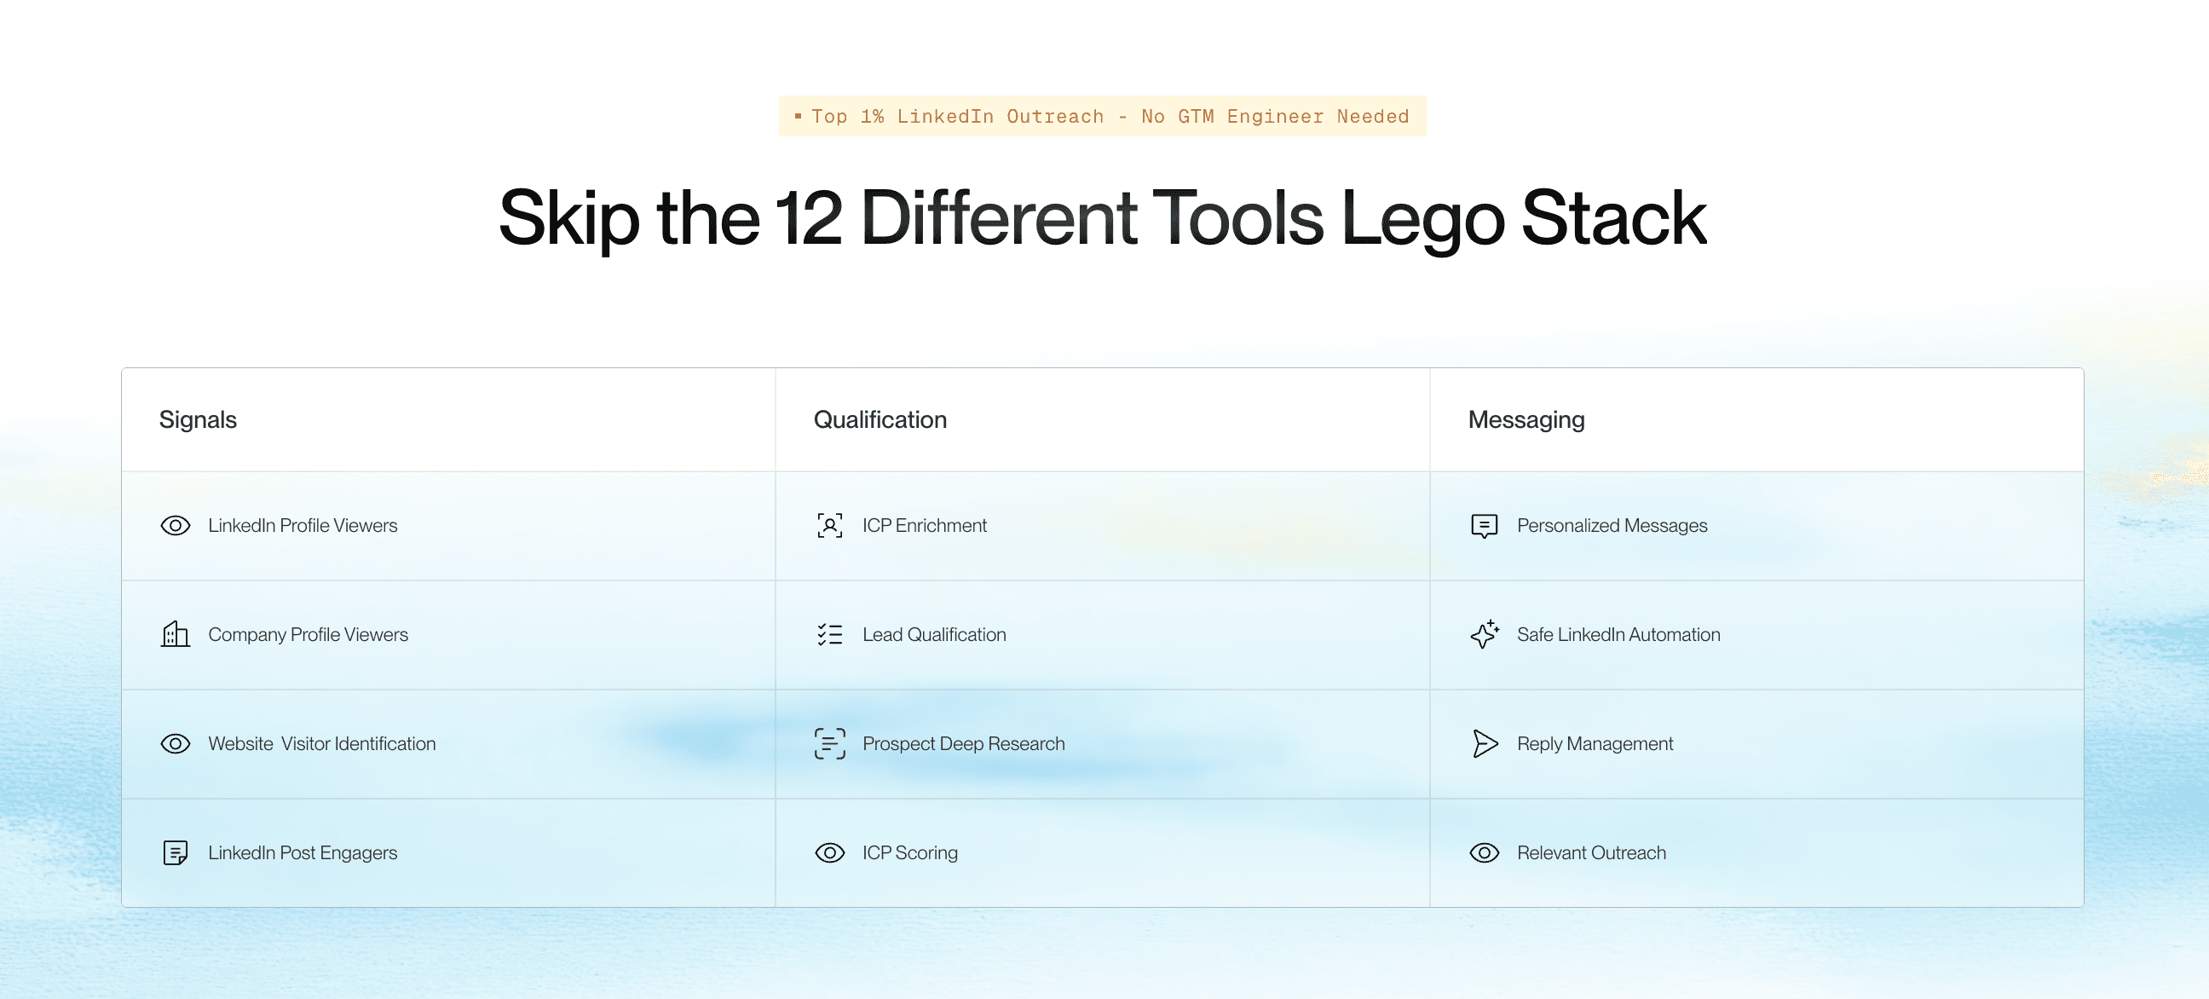Click the checklist icon for Lead Qualification
The height and width of the screenshot is (999, 2209).
click(829, 634)
